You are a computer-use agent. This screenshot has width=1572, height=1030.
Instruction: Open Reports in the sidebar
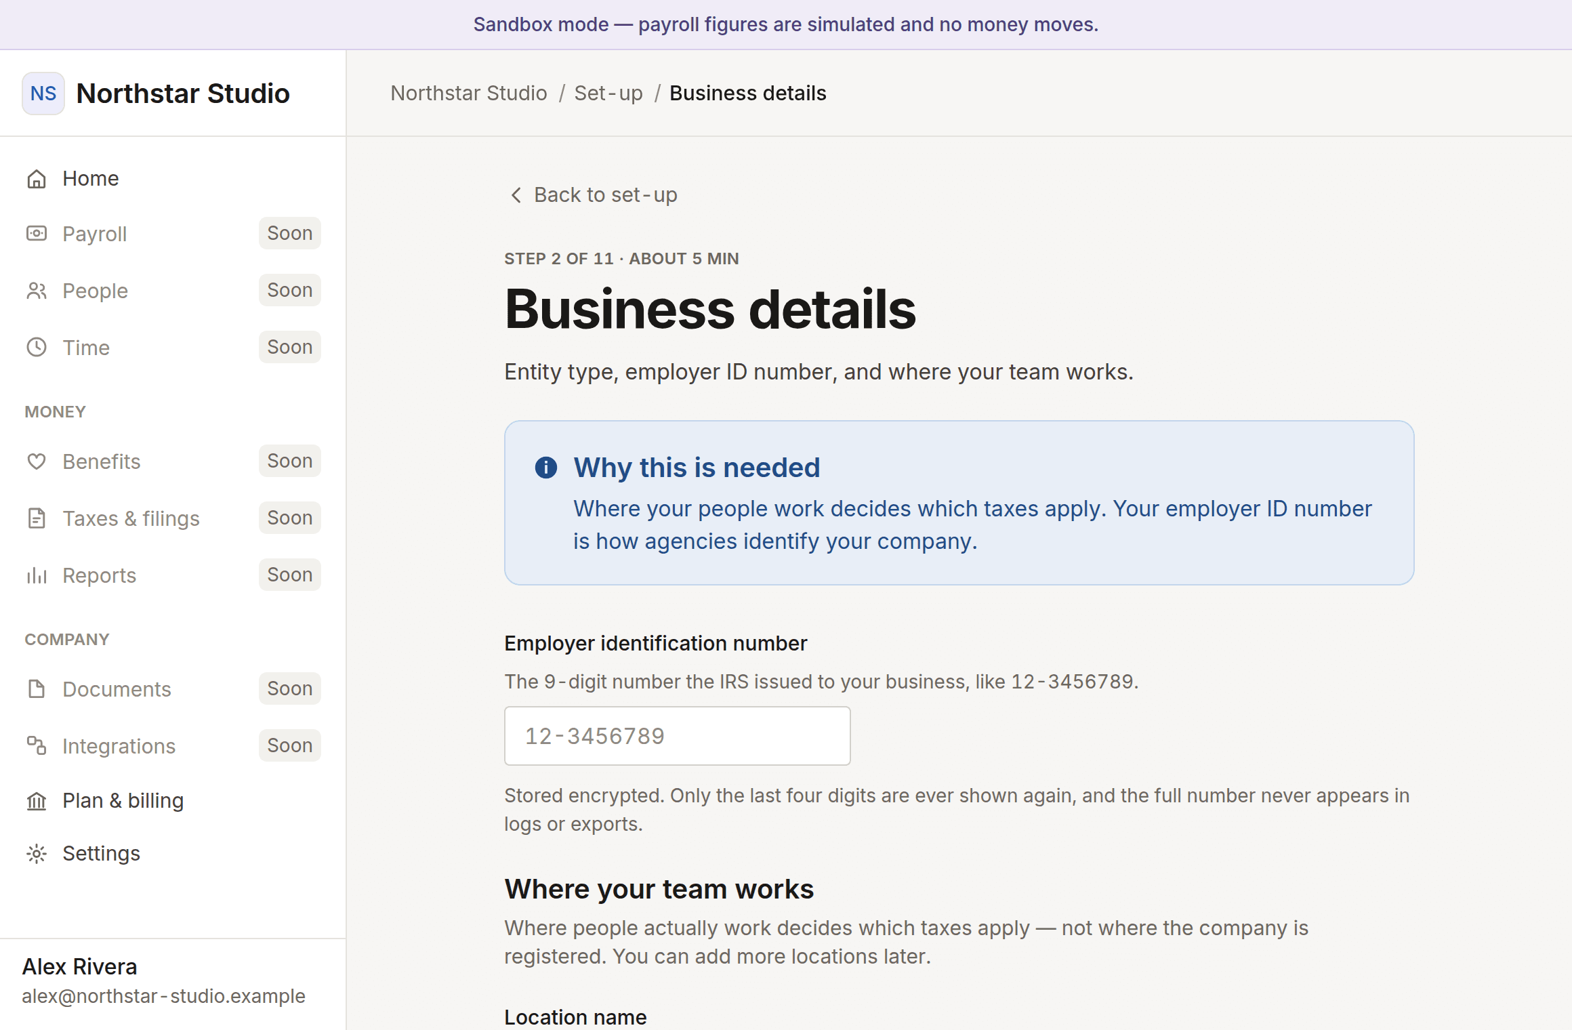(173, 575)
